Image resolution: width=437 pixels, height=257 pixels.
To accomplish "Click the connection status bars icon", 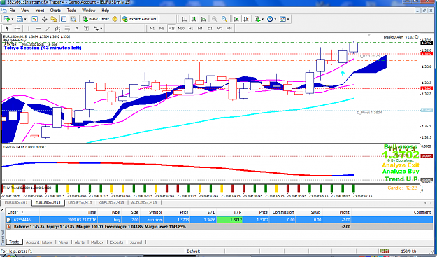I will [x=385, y=251].
